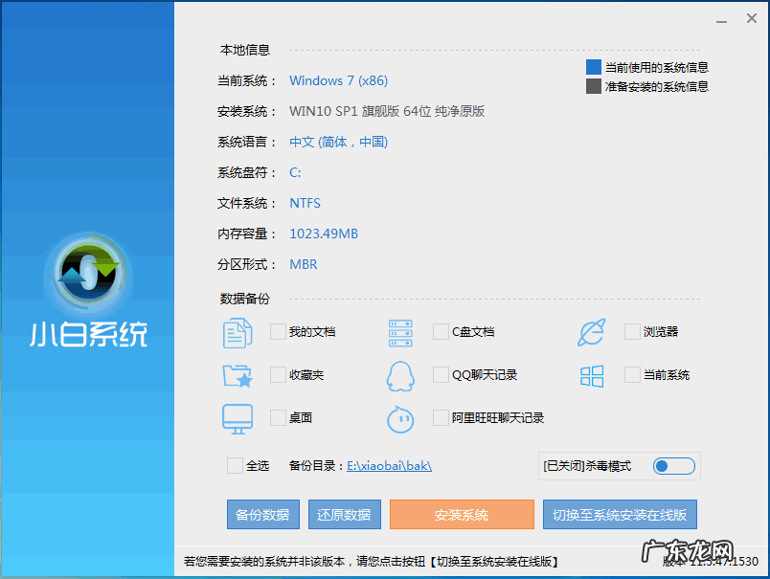
Task: Enable the 全选 select-all checkbox
Action: (x=233, y=461)
